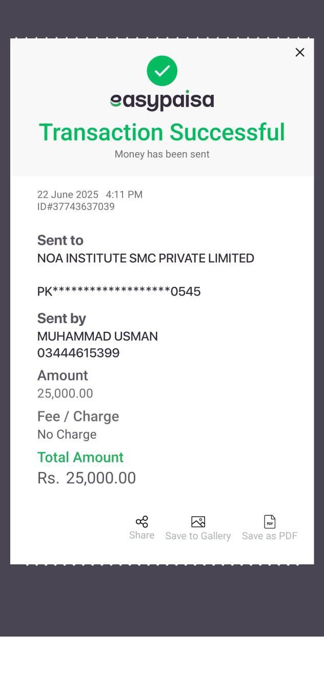Select the Save to Gallery label
This screenshot has width=324, height=676.
pyautogui.click(x=198, y=536)
